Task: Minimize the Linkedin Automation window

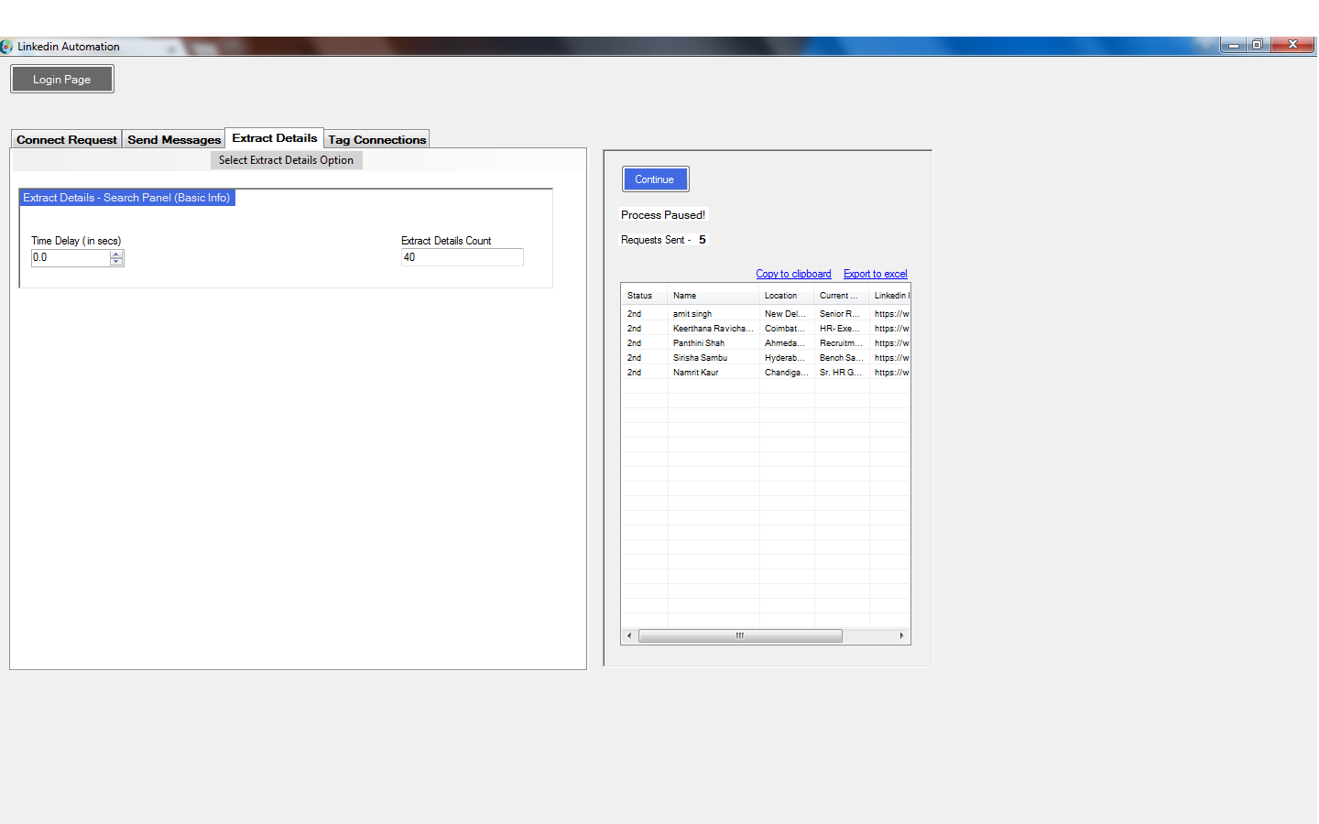Action: pyautogui.click(x=1234, y=45)
